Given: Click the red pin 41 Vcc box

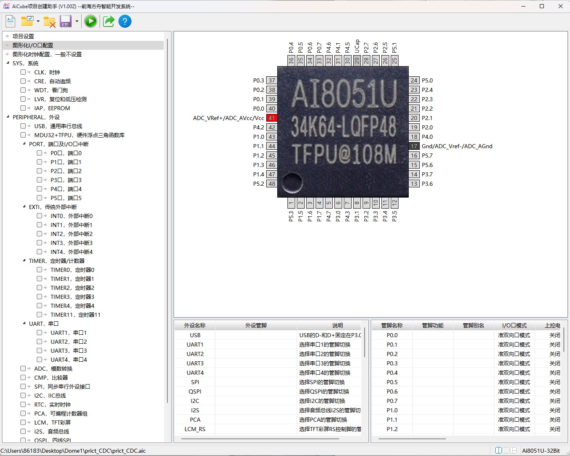Looking at the screenshot, I should [272, 118].
